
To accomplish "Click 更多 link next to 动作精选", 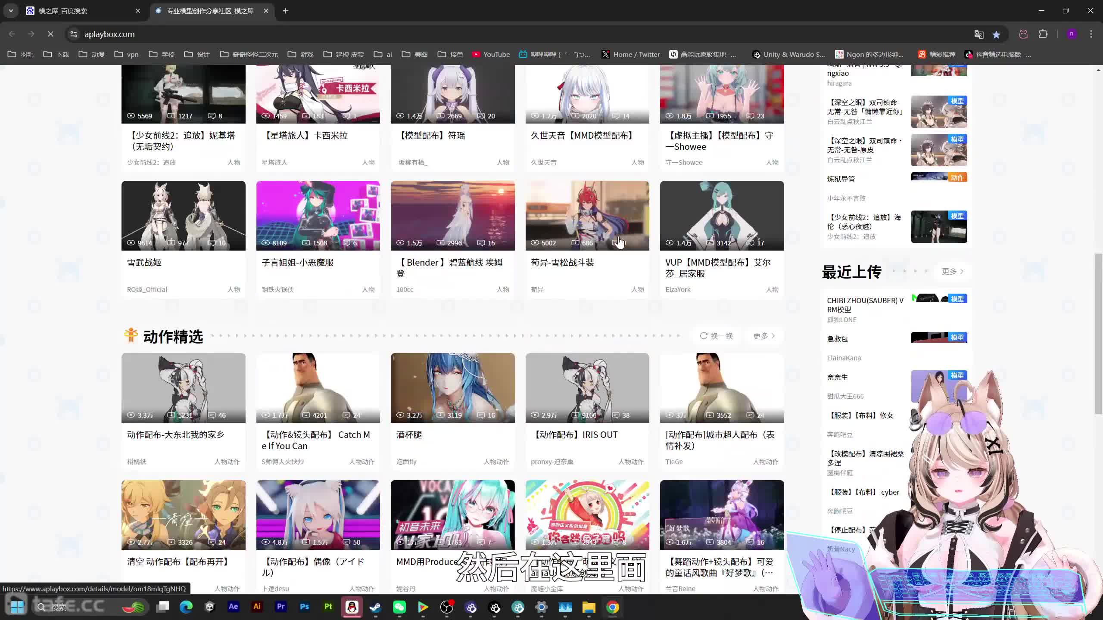I will [764, 336].
